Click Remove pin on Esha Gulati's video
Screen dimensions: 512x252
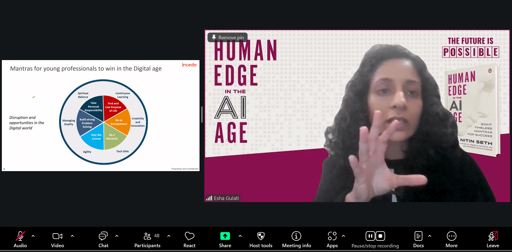[228, 38]
